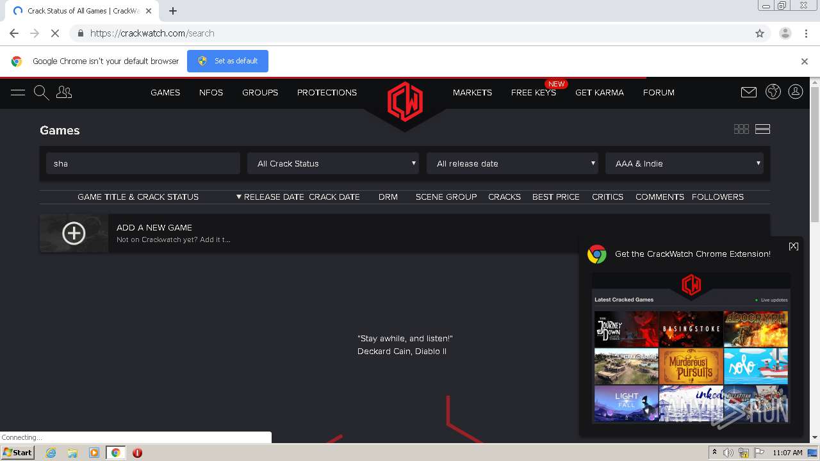Click the game search input field

[143, 163]
